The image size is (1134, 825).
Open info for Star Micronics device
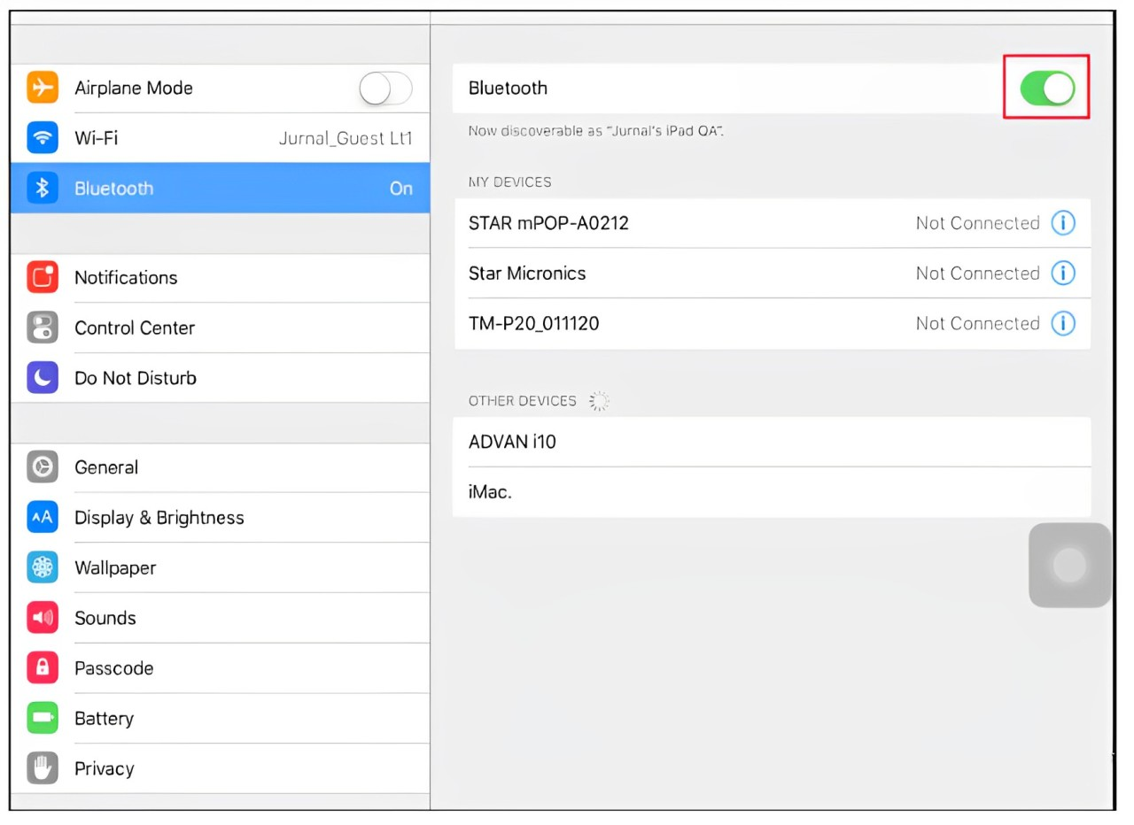click(x=1063, y=273)
